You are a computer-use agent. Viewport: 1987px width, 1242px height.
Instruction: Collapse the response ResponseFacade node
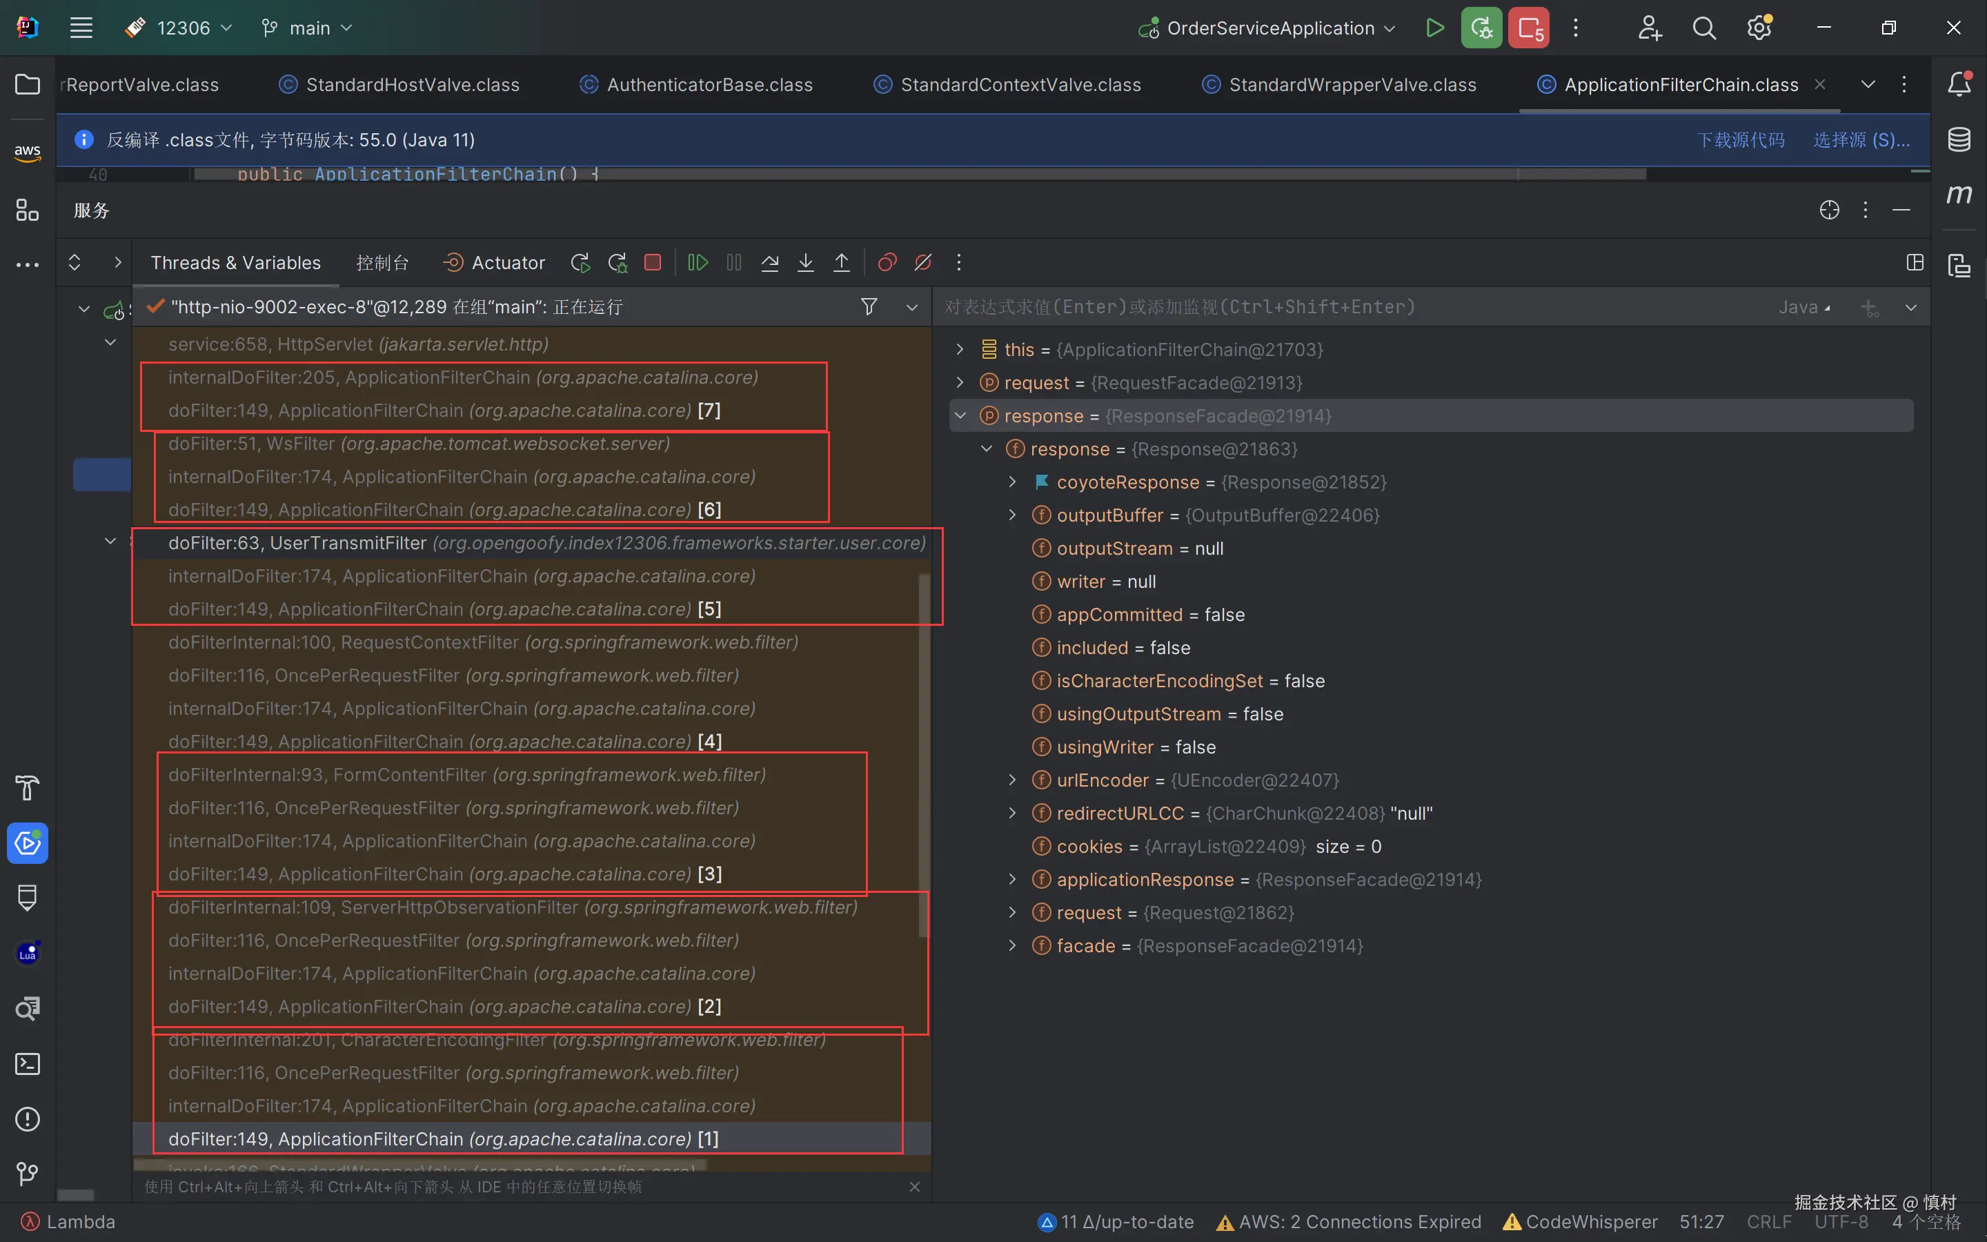[960, 415]
